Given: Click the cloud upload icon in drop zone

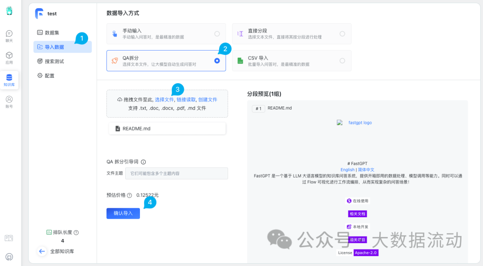Looking at the screenshot, I should point(119,100).
